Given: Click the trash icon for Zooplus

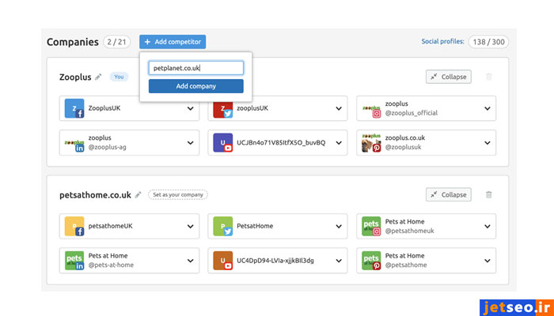Looking at the screenshot, I should click(x=488, y=77).
